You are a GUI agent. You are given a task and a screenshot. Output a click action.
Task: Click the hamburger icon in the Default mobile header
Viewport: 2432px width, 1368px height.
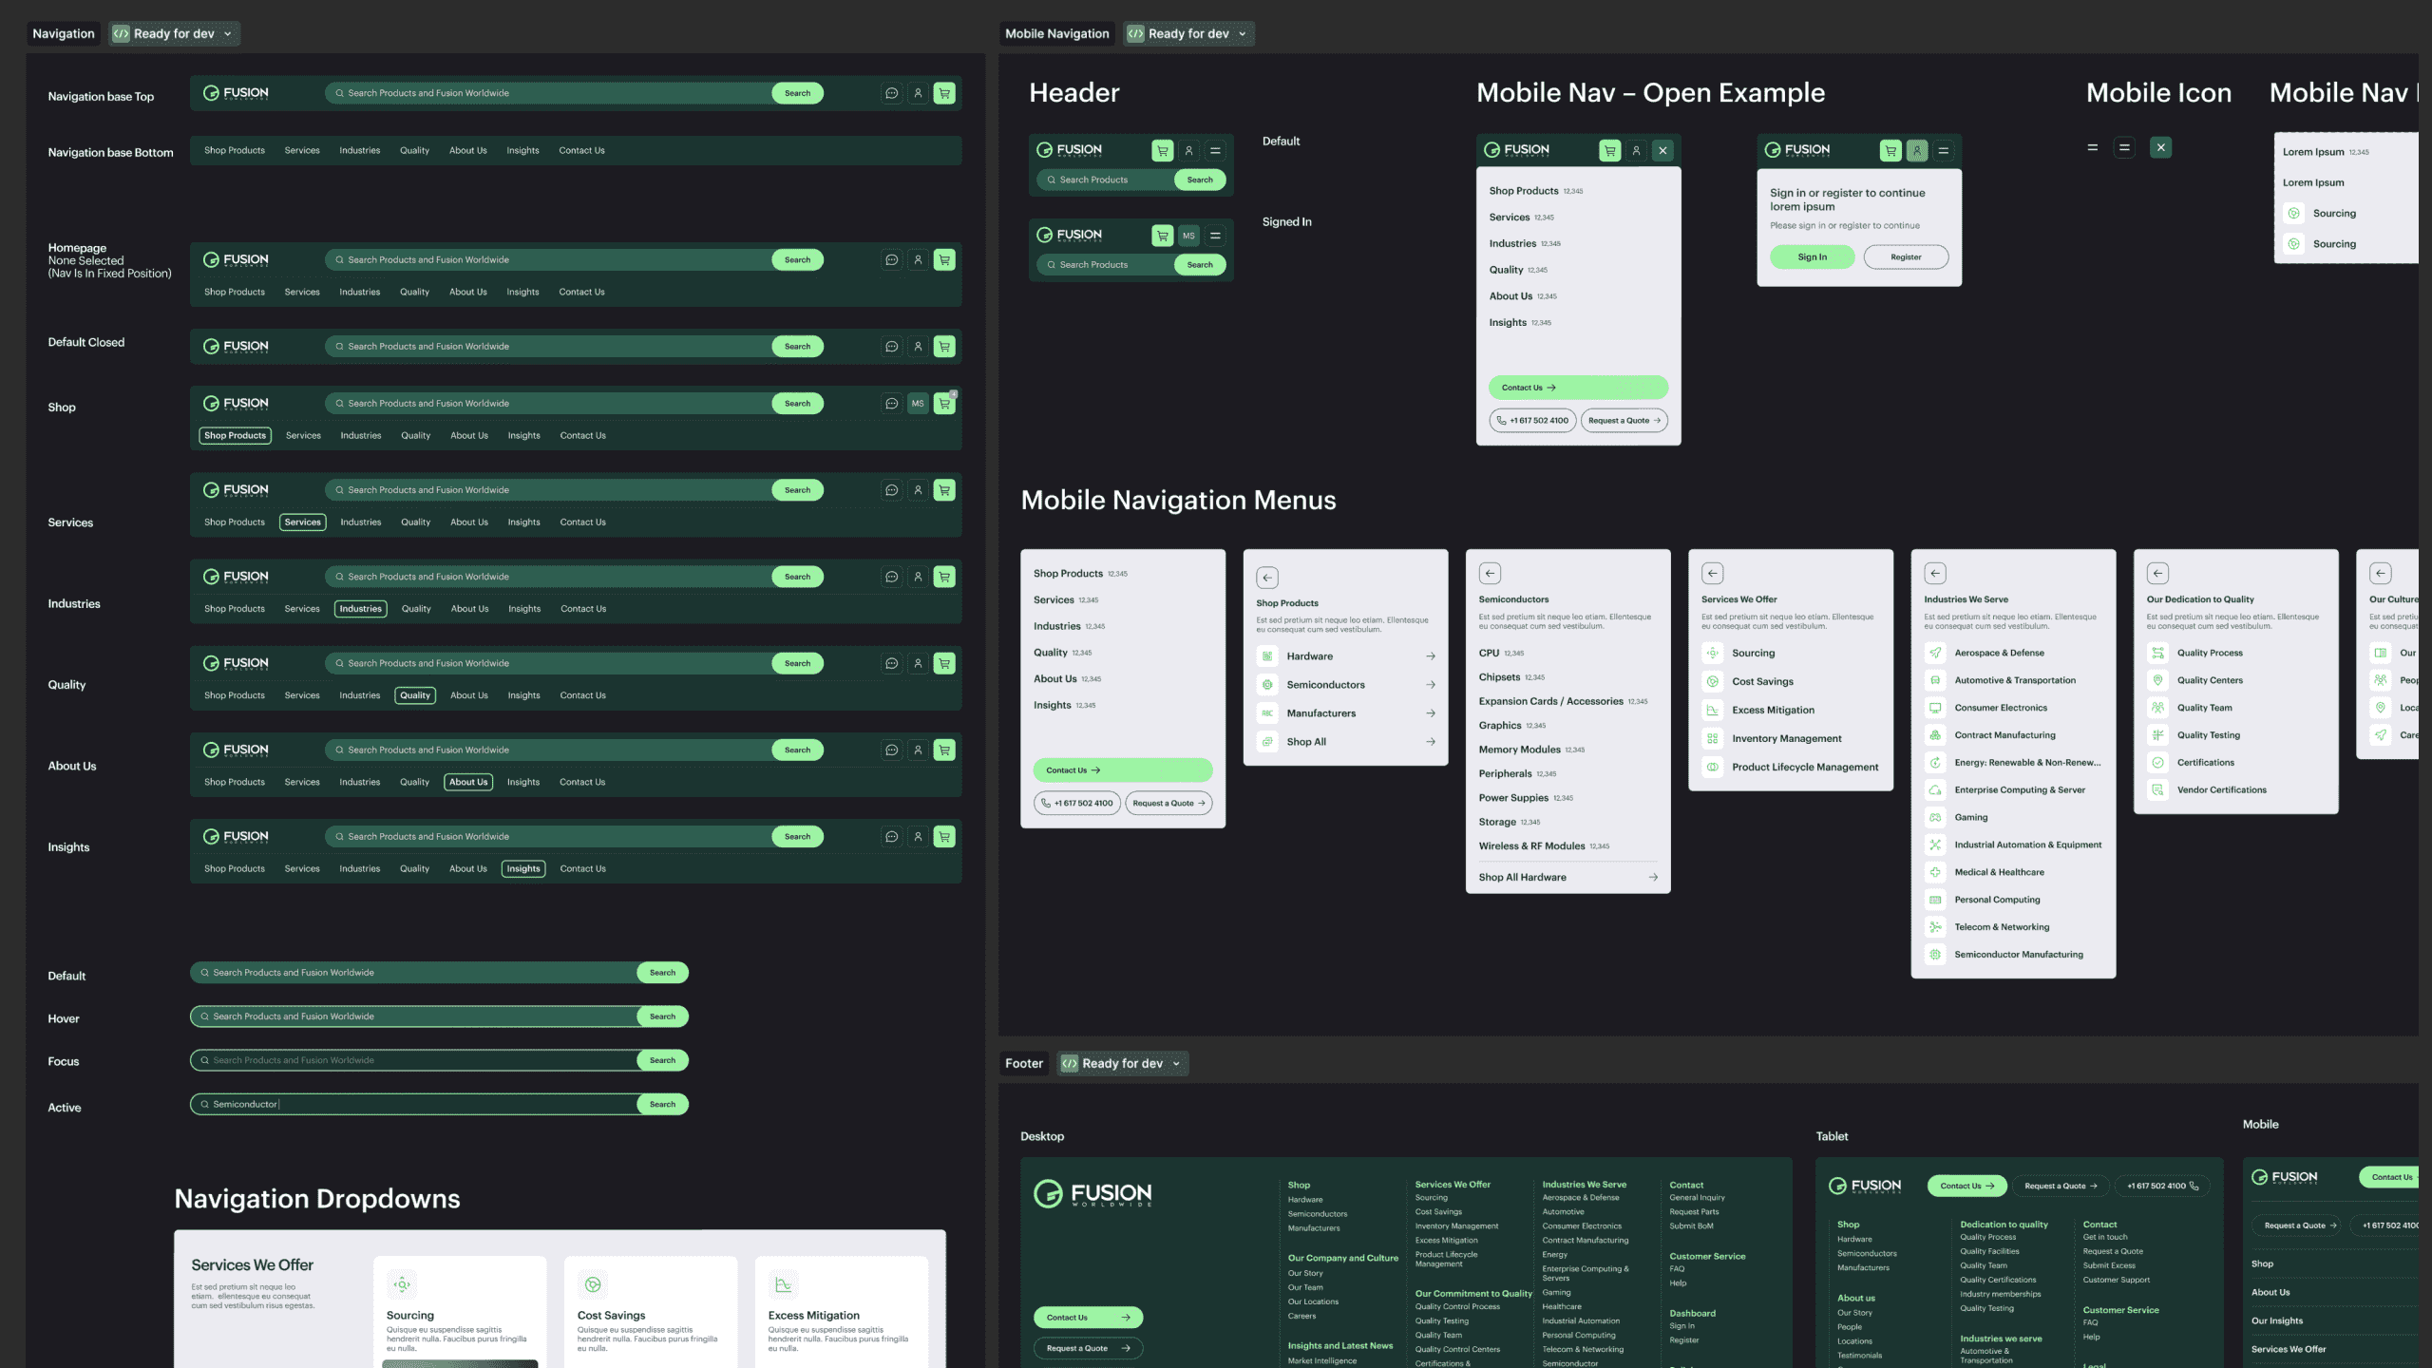tap(1215, 150)
